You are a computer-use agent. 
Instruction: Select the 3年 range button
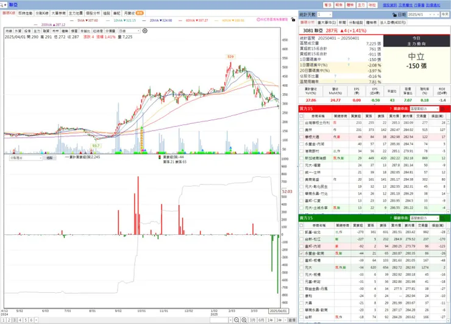tap(279, 320)
